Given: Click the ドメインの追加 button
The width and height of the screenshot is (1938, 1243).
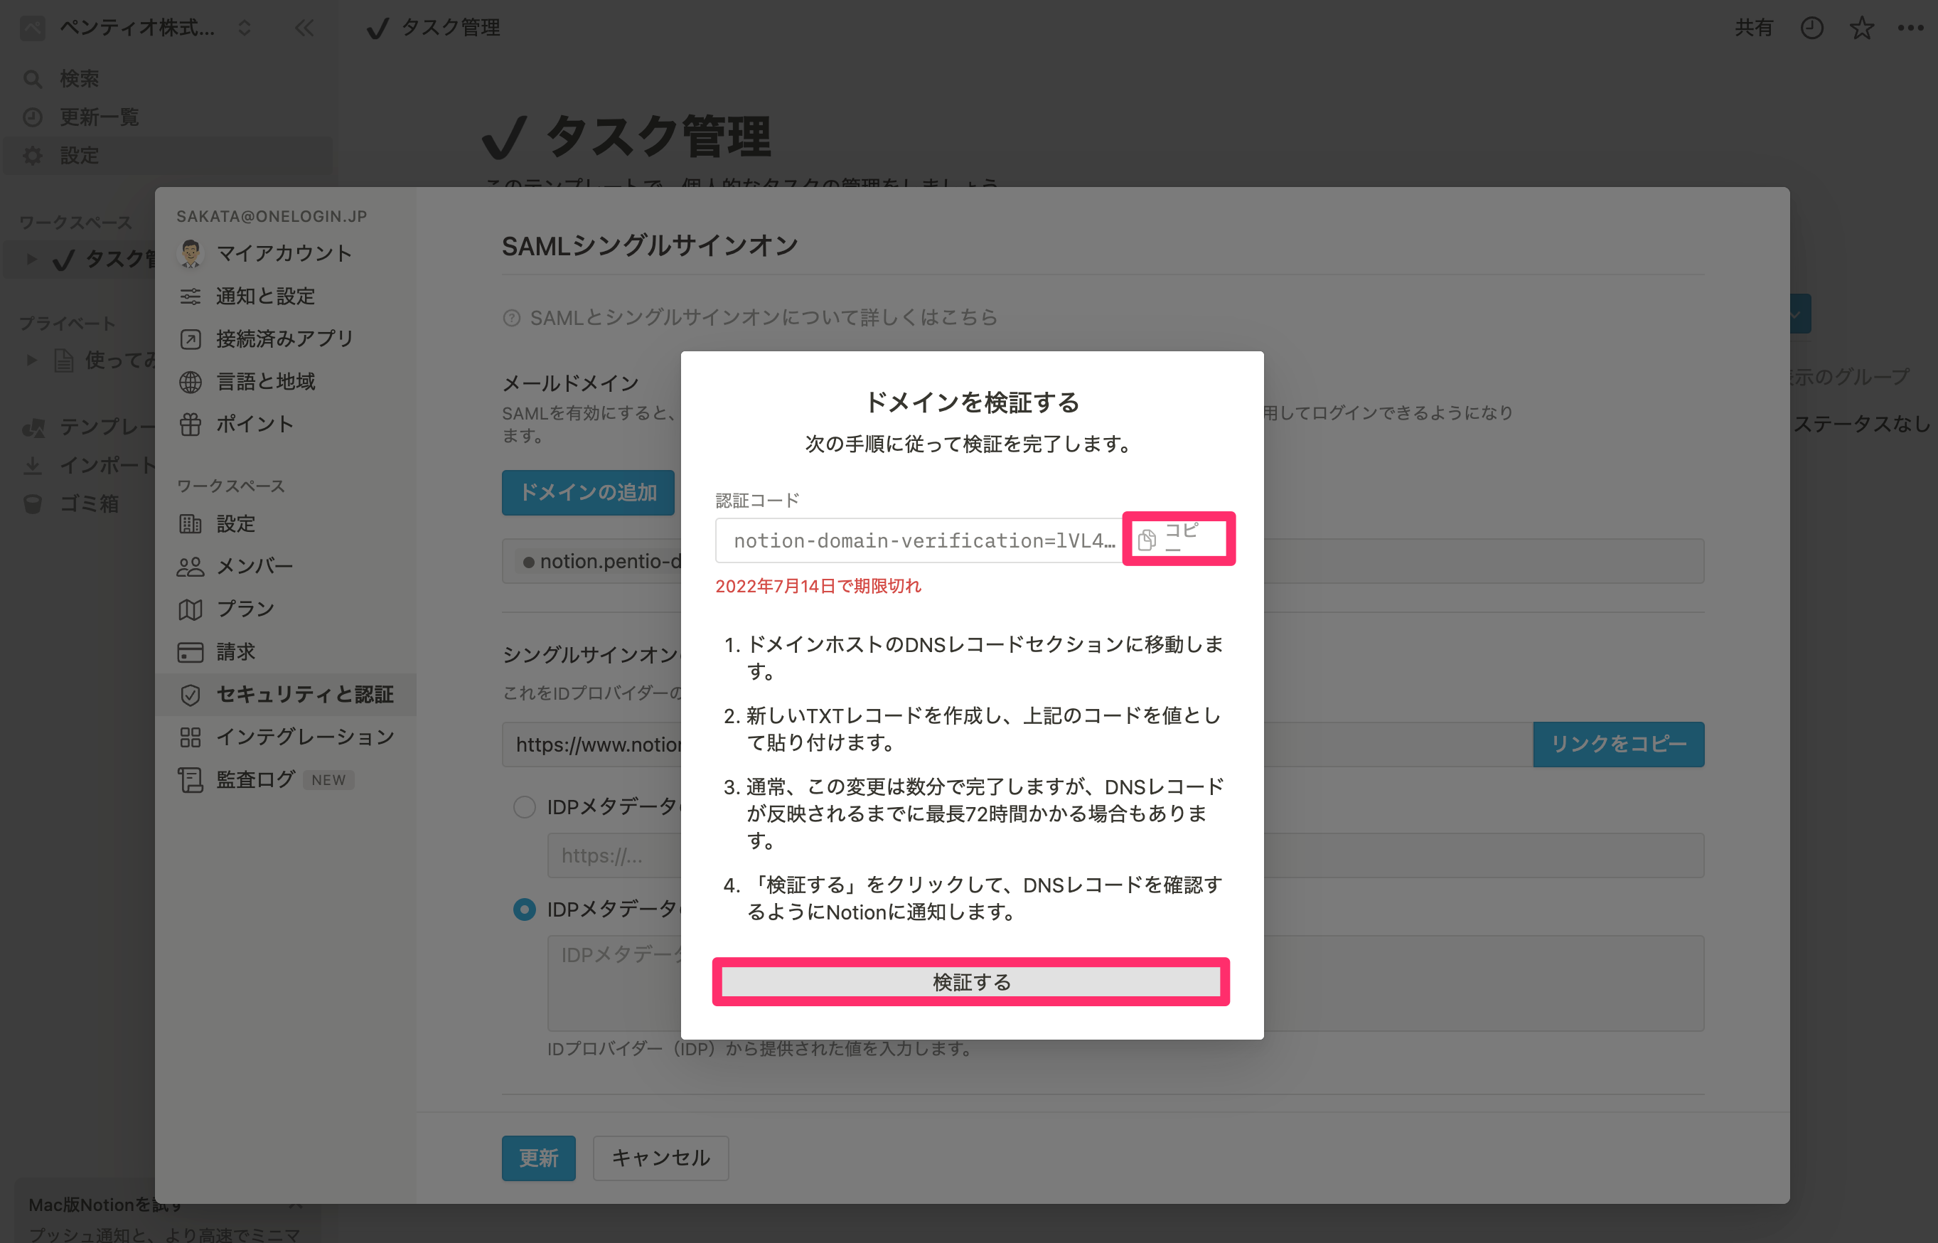Looking at the screenshot, I should point(588,492).
